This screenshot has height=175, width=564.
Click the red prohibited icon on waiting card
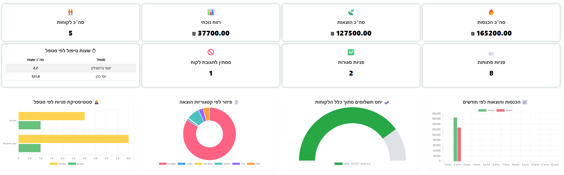211,52
